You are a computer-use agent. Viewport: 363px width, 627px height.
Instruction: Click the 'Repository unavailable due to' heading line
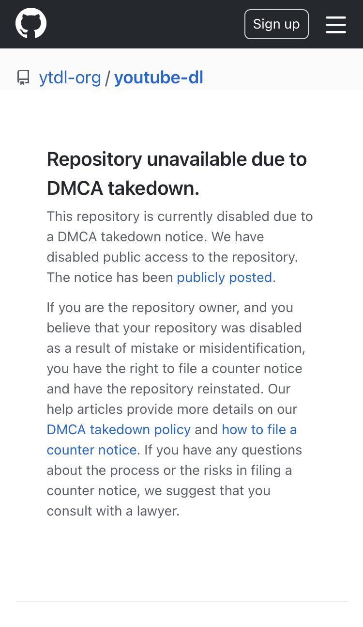coord(177,159)
